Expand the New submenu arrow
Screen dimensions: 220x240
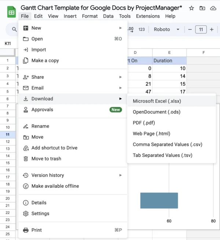coord(121,28)
